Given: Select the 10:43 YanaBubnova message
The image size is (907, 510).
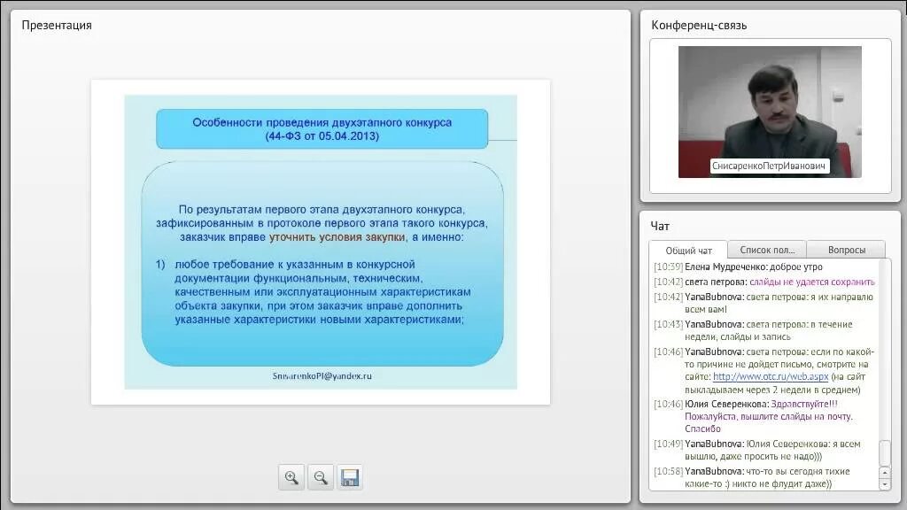Looking at the screenshot, I should point(753,330).
